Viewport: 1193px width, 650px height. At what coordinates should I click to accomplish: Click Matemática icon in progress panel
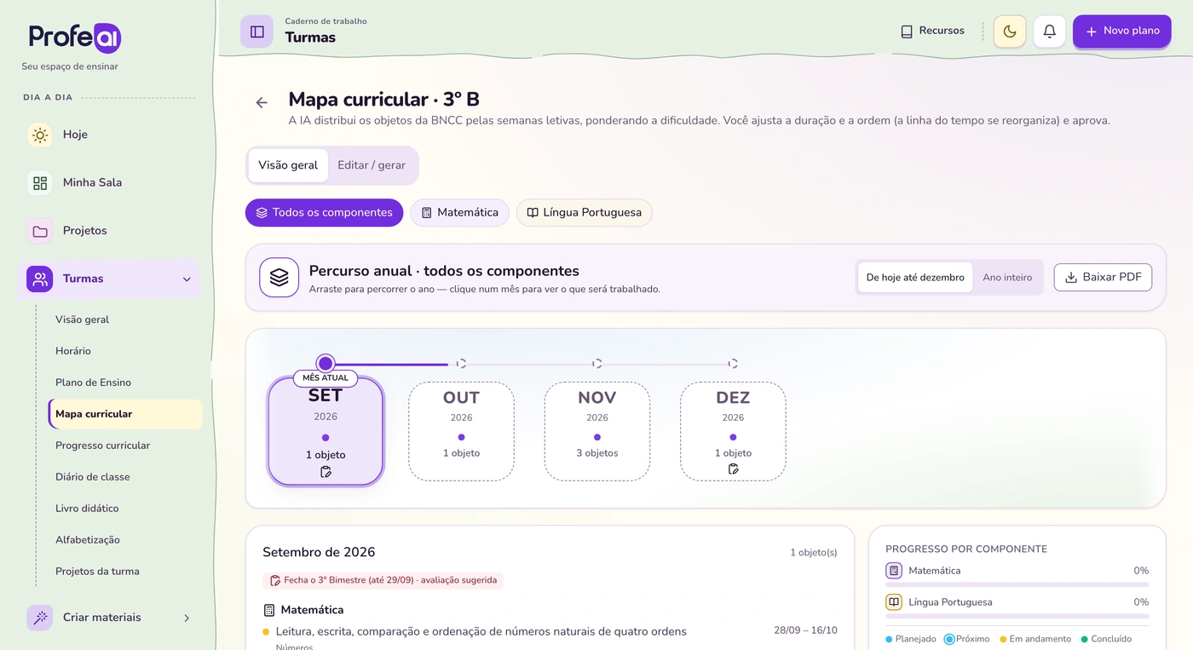(894, 571)
